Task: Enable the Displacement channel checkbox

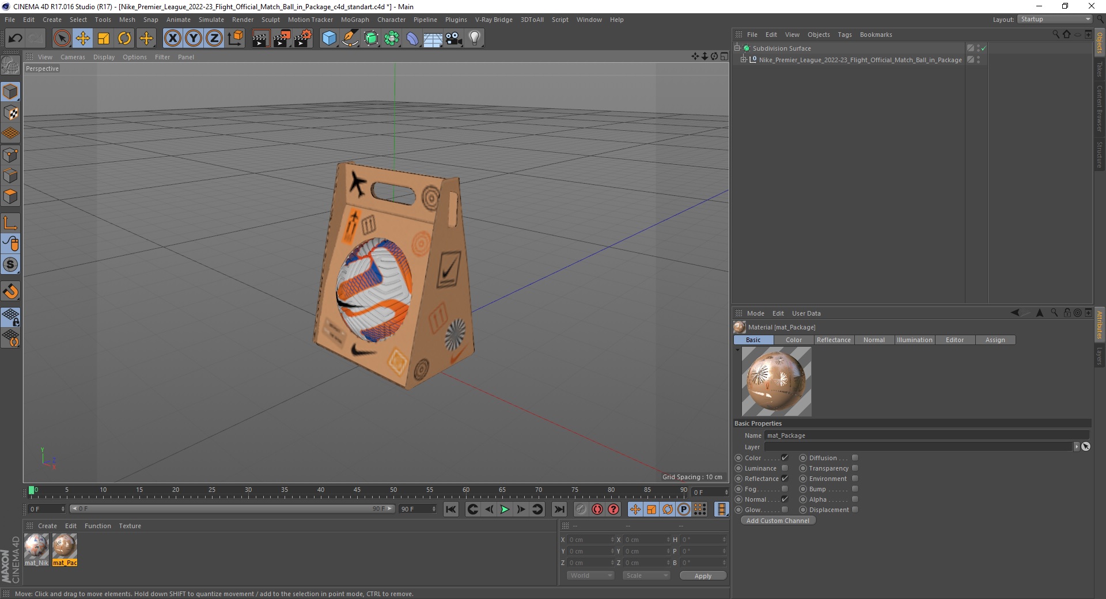Action: pos(855,510)
